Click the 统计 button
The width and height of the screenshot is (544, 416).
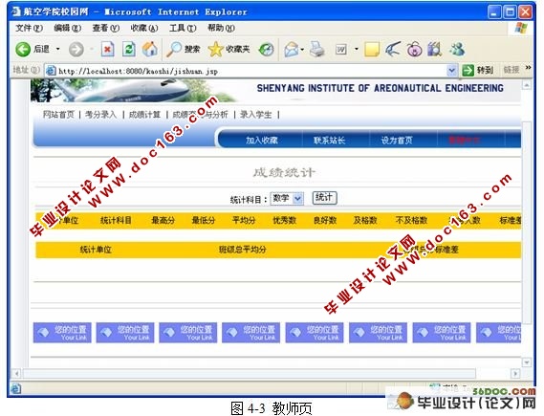(324, 198)
